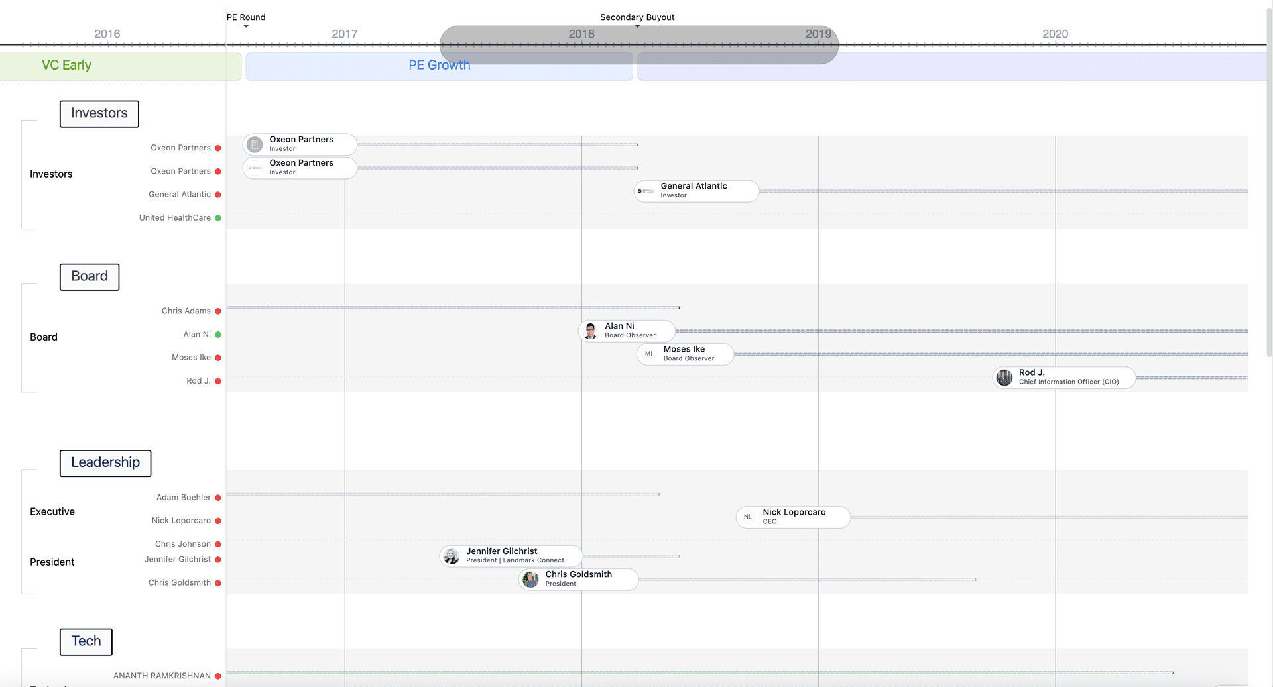The image size is (1273, 687).
Task: Click the Chris Adams row label
Action: 186,311
